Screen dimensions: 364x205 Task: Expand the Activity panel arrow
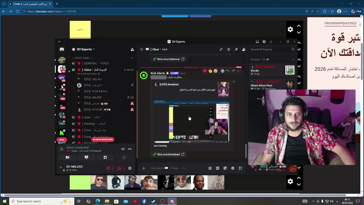click(293, 60)
